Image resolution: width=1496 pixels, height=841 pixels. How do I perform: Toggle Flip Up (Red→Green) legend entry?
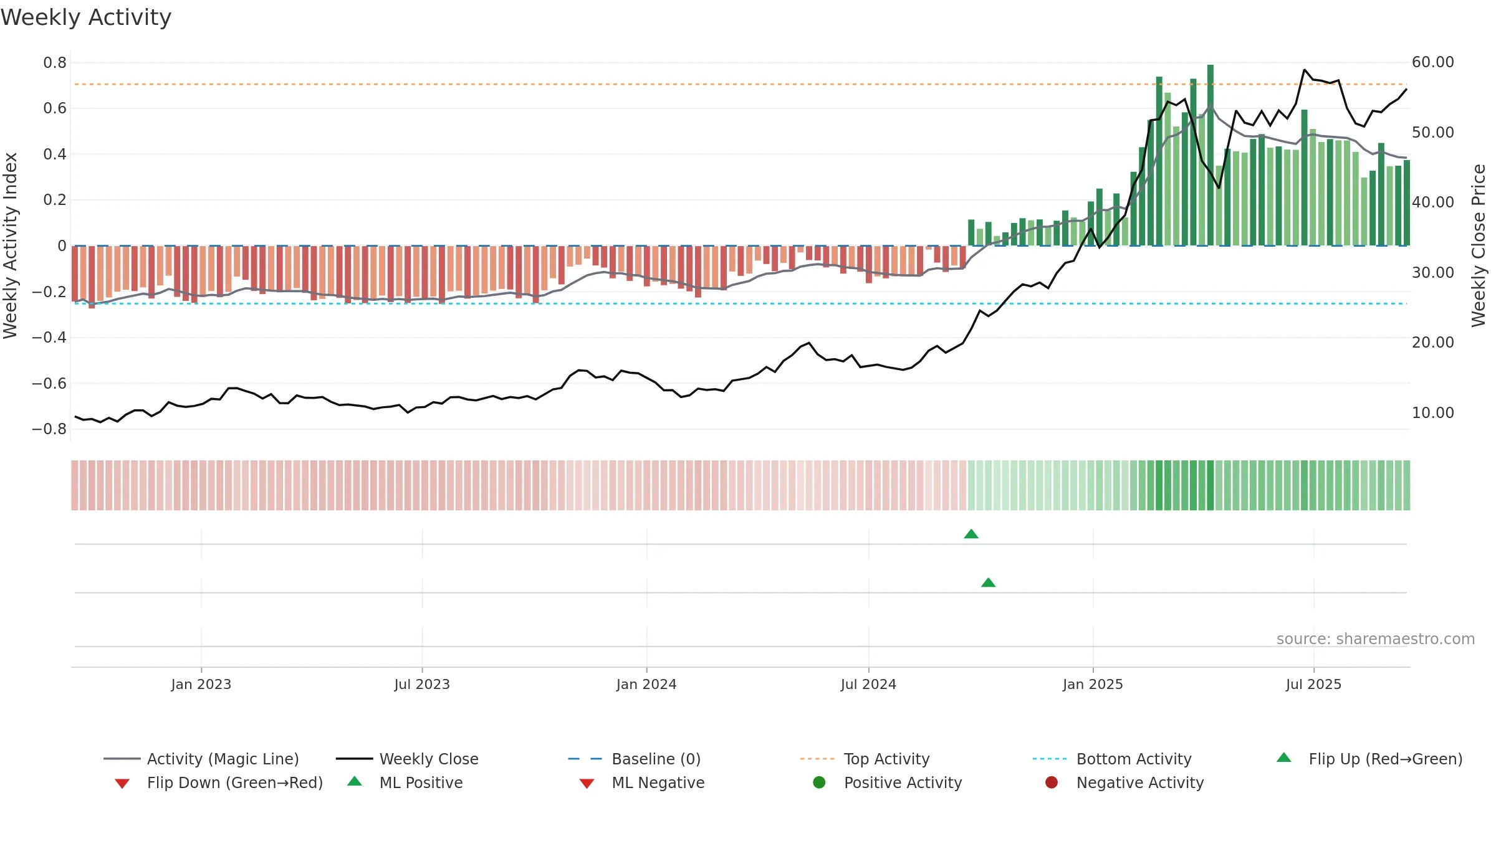pos(1369,759)
